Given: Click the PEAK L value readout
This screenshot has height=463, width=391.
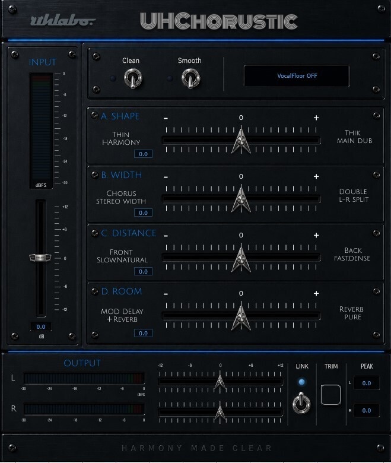Looking at the screenshot, I should coord(367,383).
